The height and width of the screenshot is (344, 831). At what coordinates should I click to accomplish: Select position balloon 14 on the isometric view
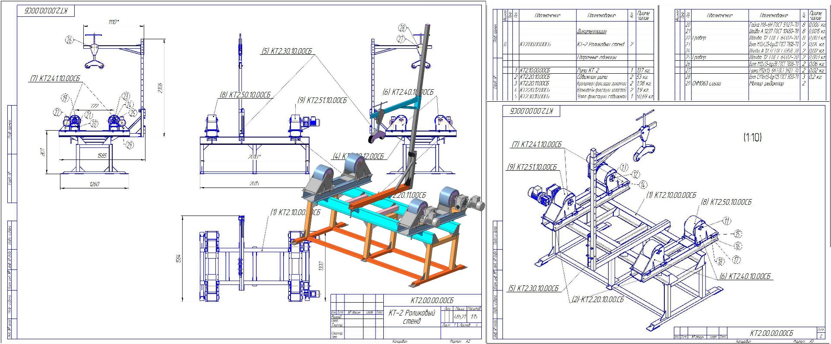pos(643,185)
